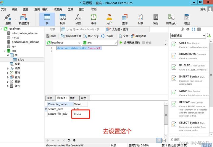
Task: Open the 全部标签 tag dropdown
Action: coord(188,36)
